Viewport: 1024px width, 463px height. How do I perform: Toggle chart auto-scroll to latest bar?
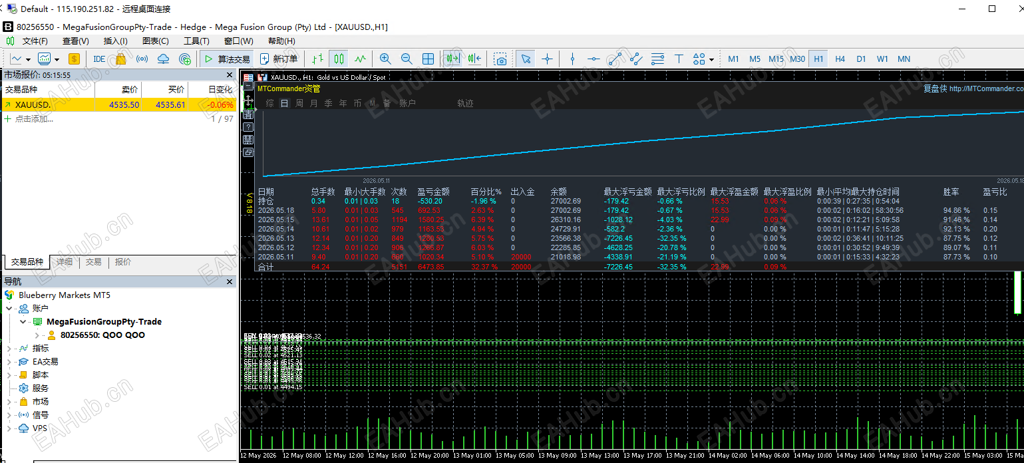[x=452, y=59]
